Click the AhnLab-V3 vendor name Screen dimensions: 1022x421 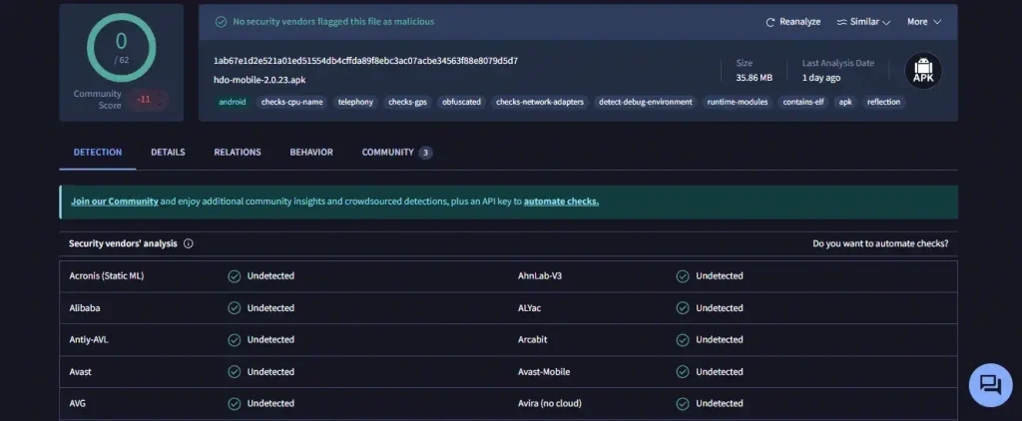tap(540, 276)
